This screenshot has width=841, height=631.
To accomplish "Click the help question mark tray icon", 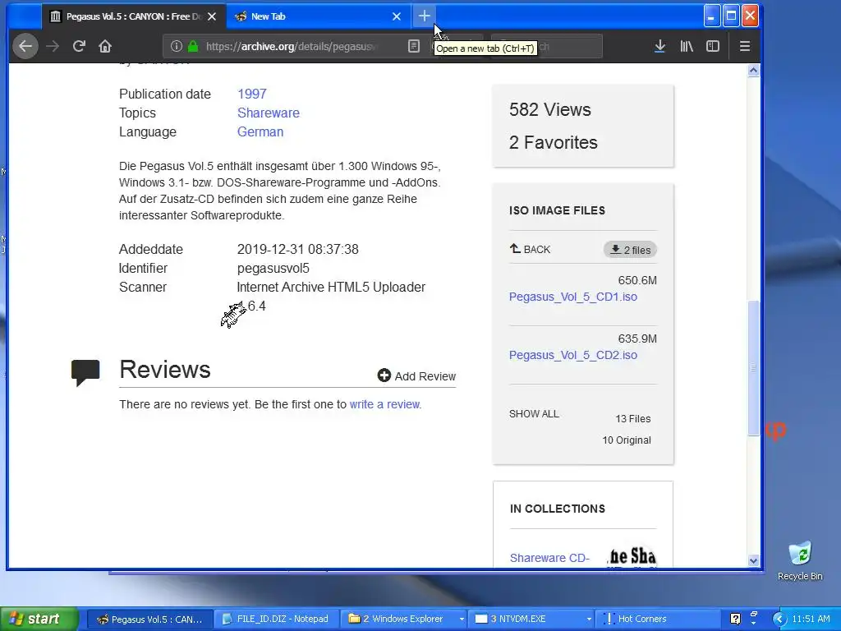I will click(x=735, y=619).
